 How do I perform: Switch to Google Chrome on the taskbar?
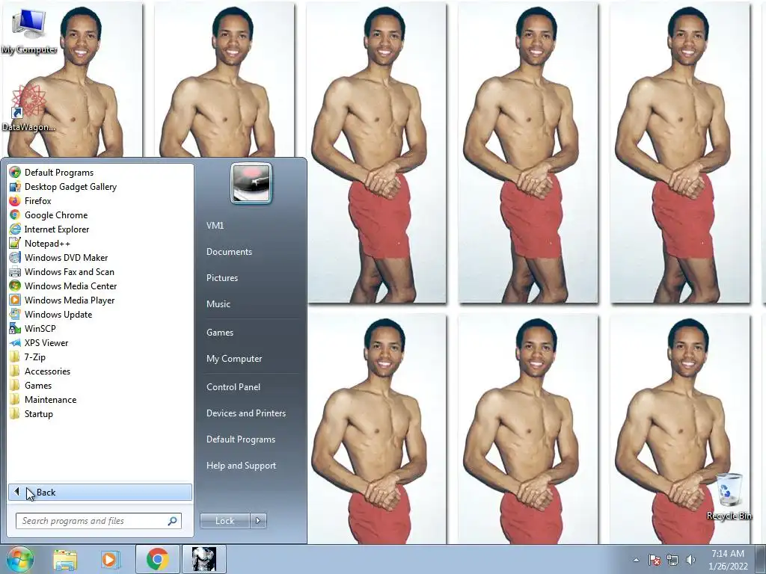tap(157, 559)
